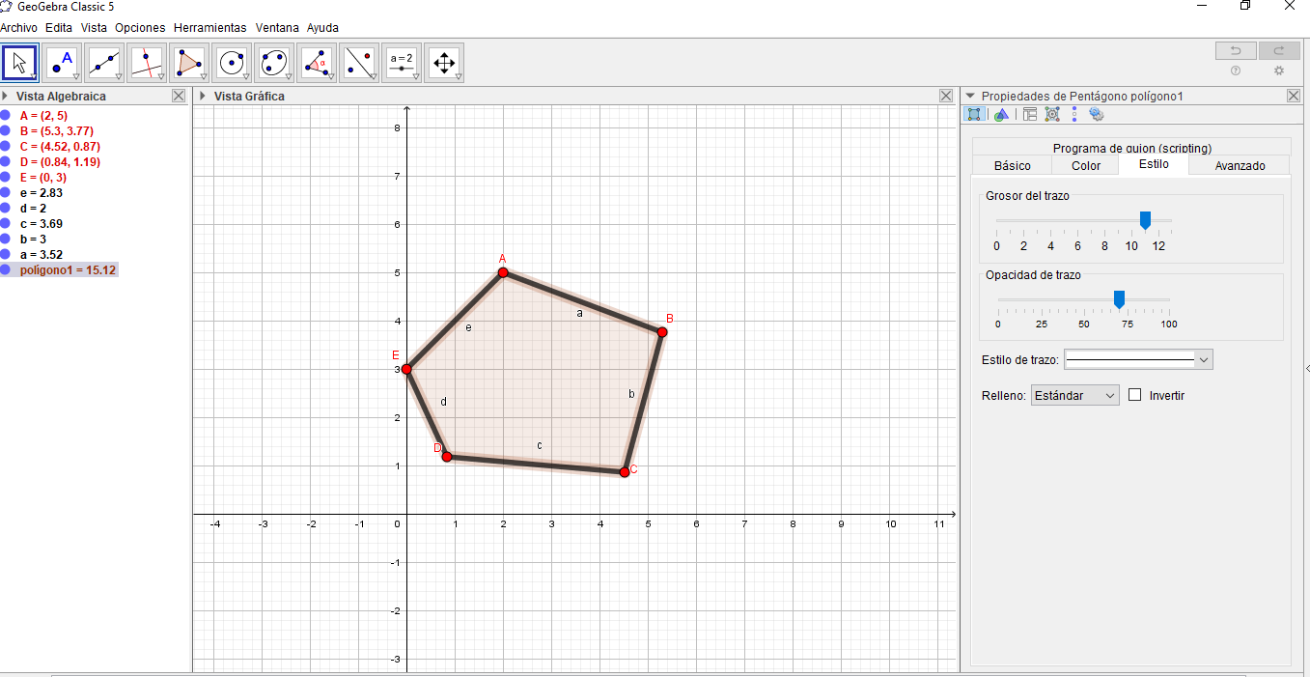1310x677 pixels.
Task: Select the Angle measurement tool
Action: click(317, 61)
